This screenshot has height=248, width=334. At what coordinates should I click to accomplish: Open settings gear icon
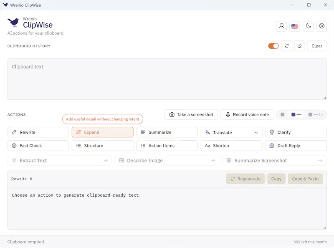coord(321,26)
